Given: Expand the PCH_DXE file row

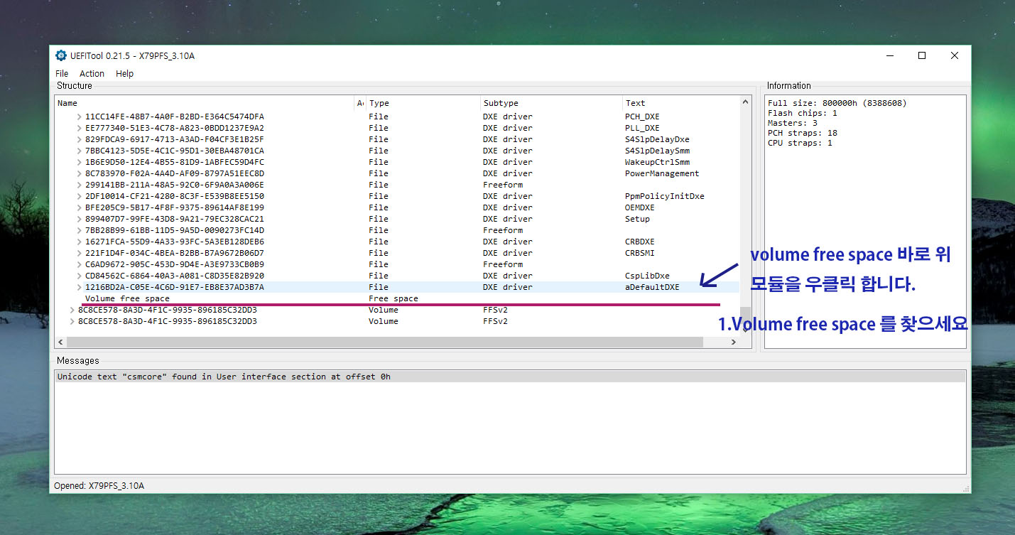Looking at the screenshot, I should click(x=80, y=117).
